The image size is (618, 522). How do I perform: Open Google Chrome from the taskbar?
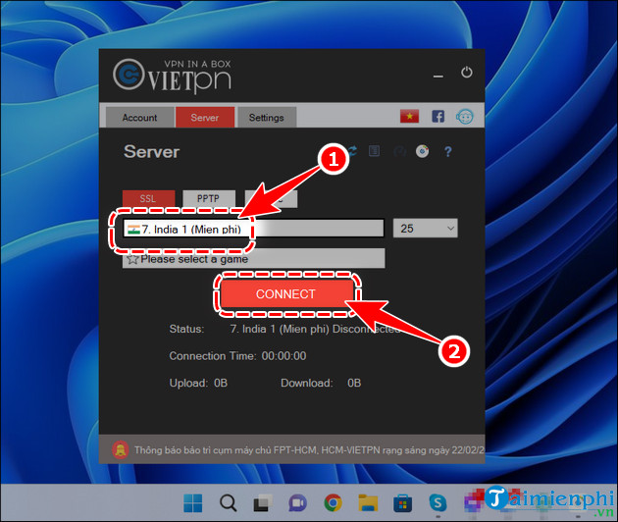pos(333,503)
